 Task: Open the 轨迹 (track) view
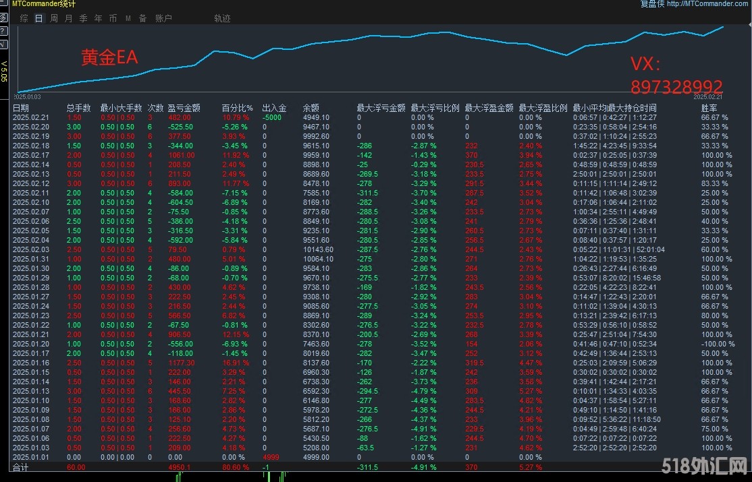[222, 18]
